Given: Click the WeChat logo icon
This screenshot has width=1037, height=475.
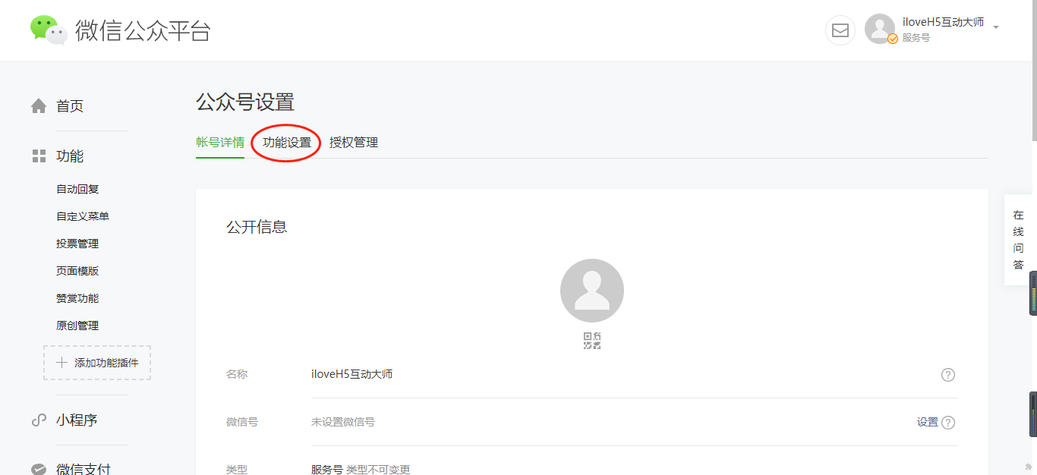Looking at the screenshot, I should click(x=49, y=30).
